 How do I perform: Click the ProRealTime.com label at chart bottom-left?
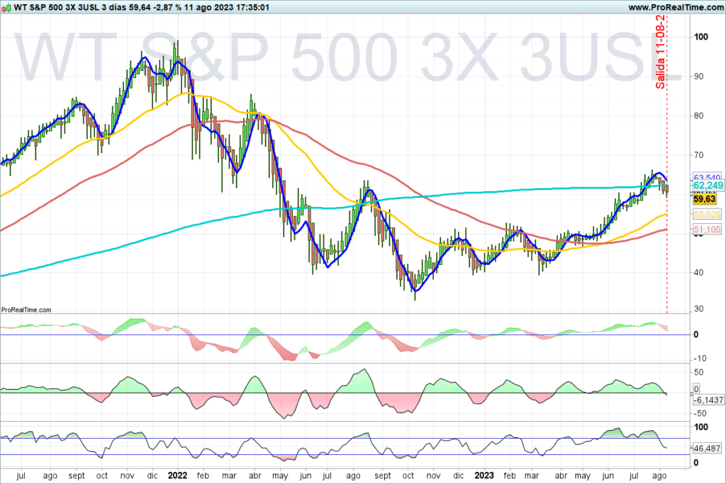[26, 310]
